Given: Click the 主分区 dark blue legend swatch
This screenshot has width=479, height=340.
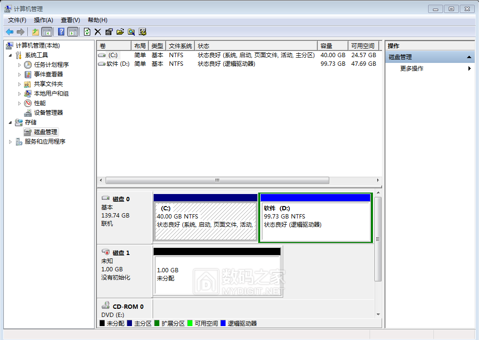Looking at the screenshot, I should [x=130, y=324].
